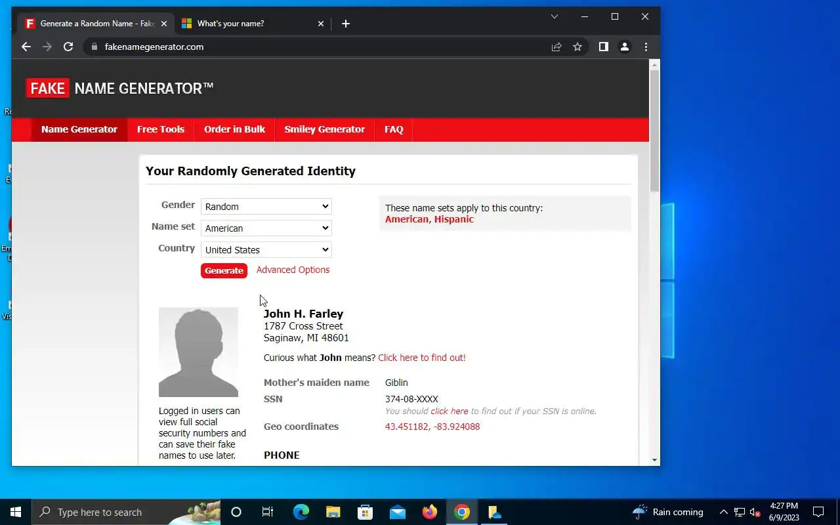Click the name John H. Farley
The image size is (840, 525).
303,314
